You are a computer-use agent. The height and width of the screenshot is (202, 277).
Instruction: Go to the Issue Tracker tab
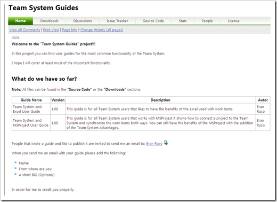117,21
